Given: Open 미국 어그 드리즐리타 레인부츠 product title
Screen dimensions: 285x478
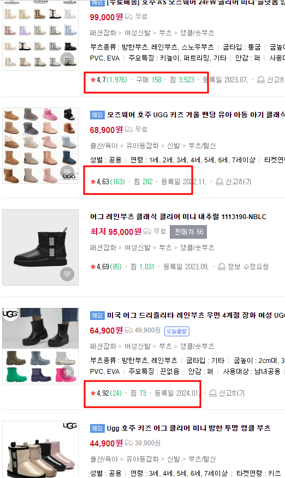Looking at the screenshot, I should pos(195,316).
